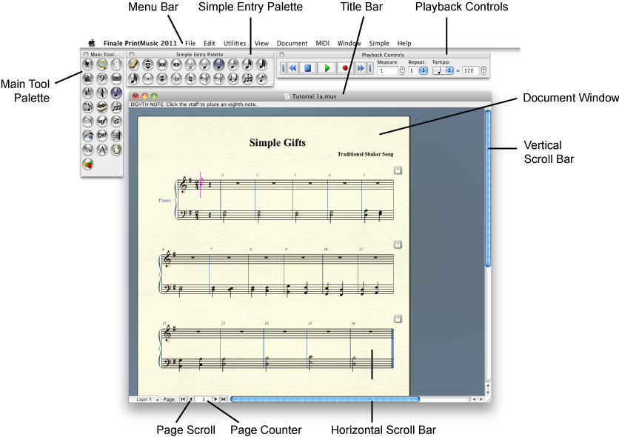Toggle the sharp accidental tool

coord(162,79)
